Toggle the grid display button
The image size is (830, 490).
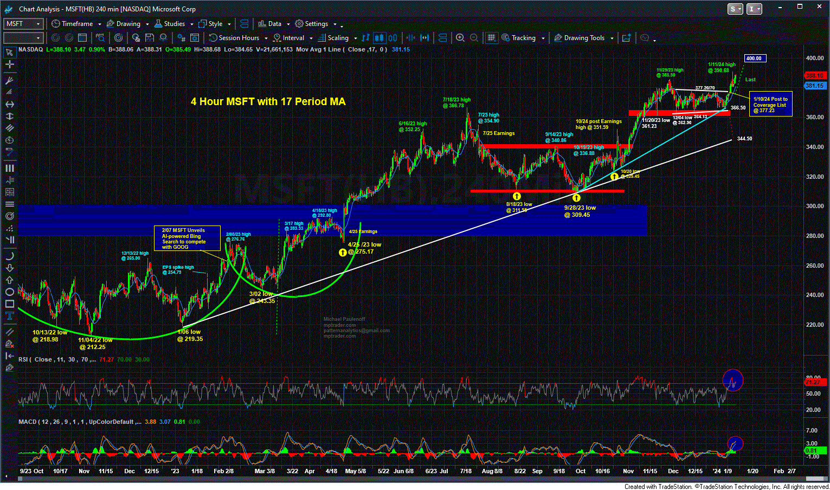coord(491,38)
